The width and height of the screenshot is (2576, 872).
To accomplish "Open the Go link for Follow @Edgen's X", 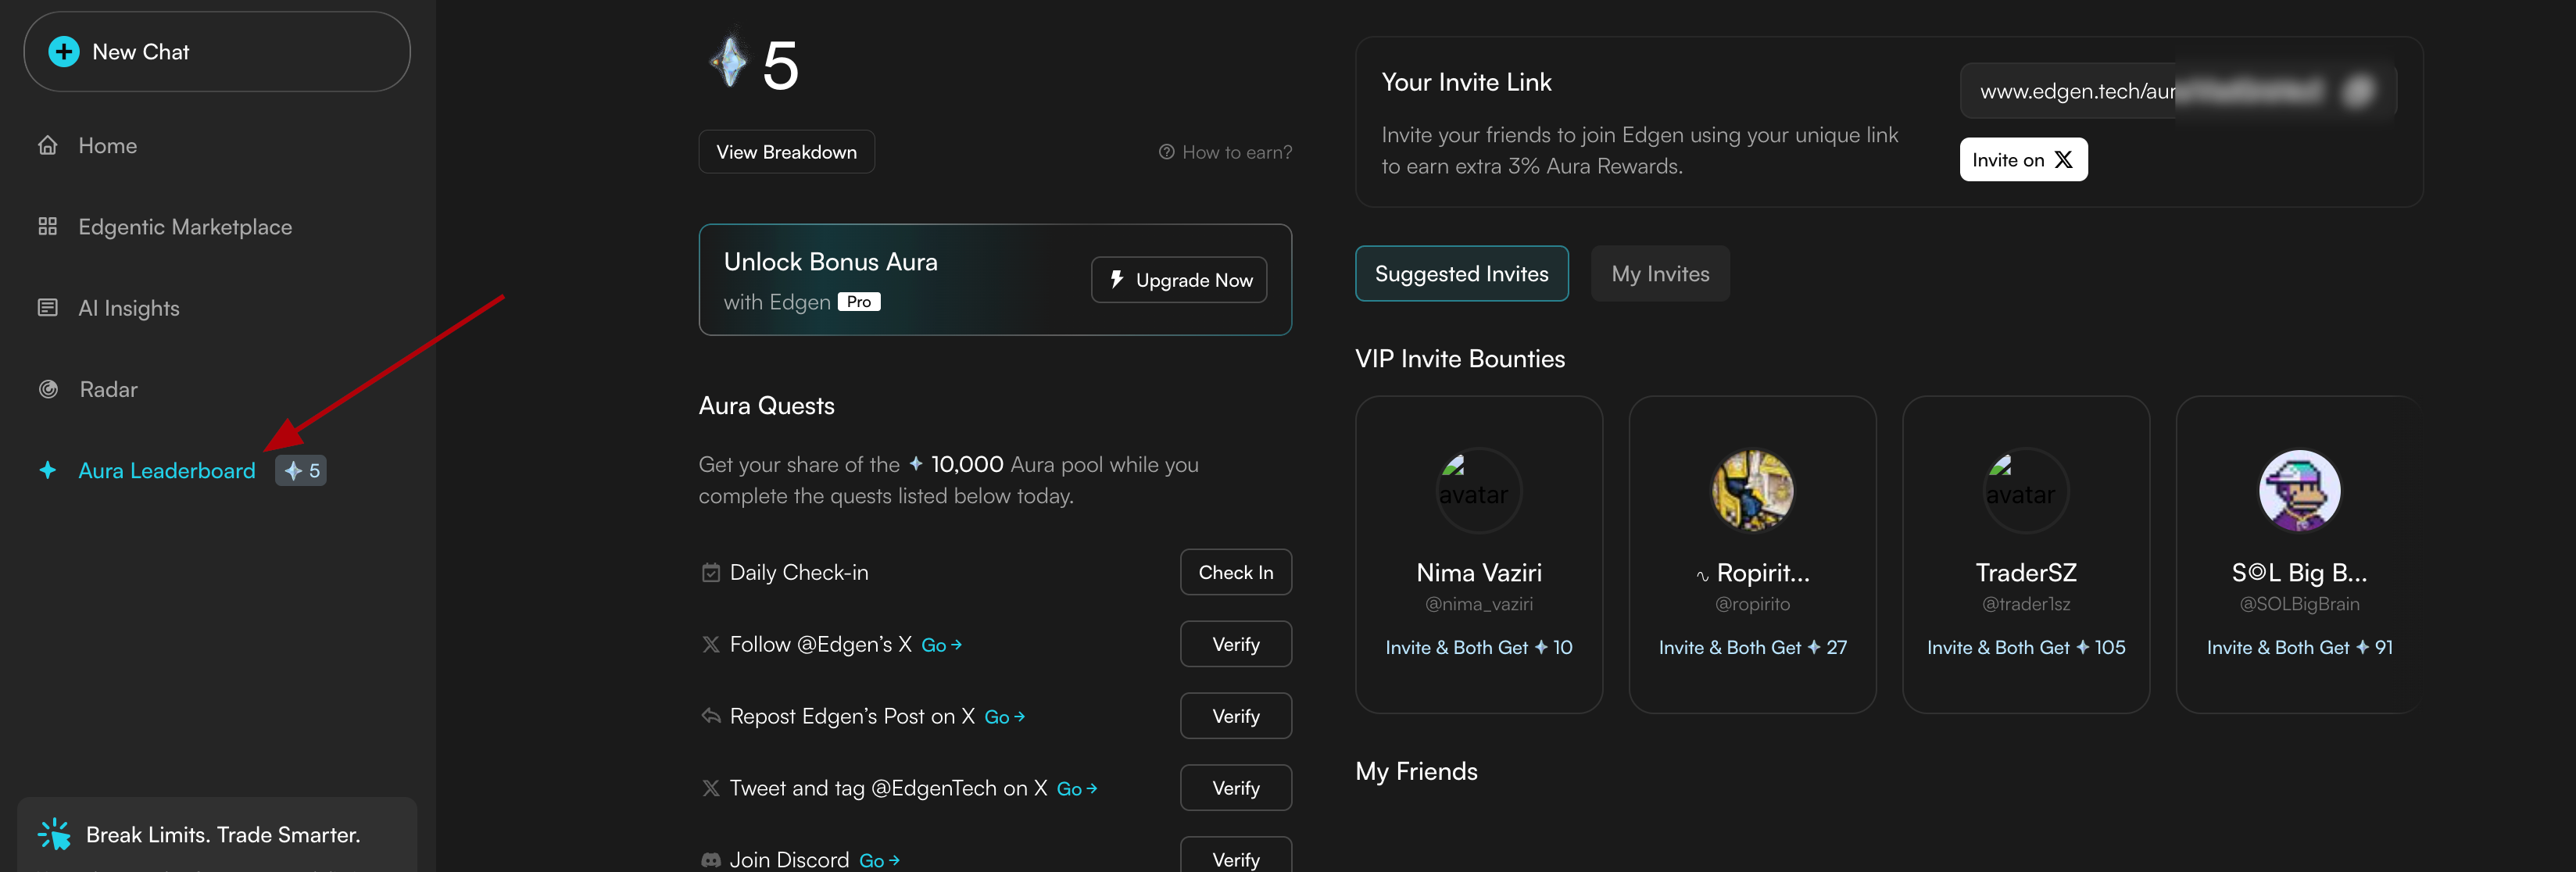I will tap(941, 645).
